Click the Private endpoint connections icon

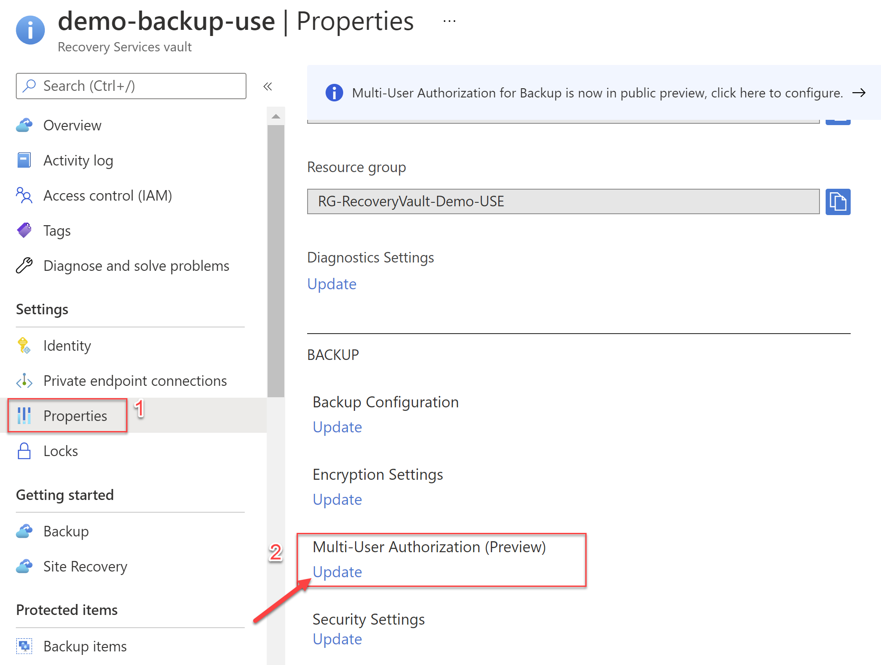[24, 381]
